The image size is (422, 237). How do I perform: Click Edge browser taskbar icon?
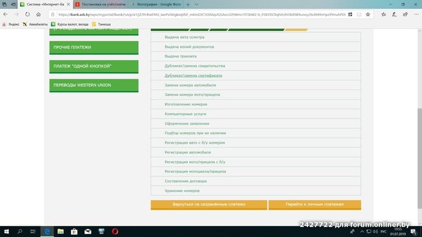[47, 231]
